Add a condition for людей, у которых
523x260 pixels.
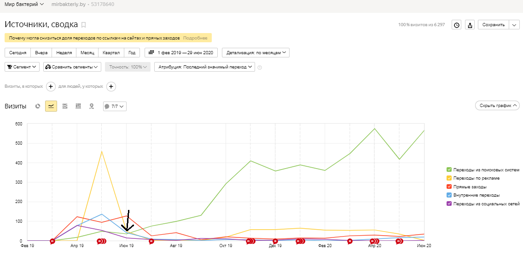(x=111, y=86)
